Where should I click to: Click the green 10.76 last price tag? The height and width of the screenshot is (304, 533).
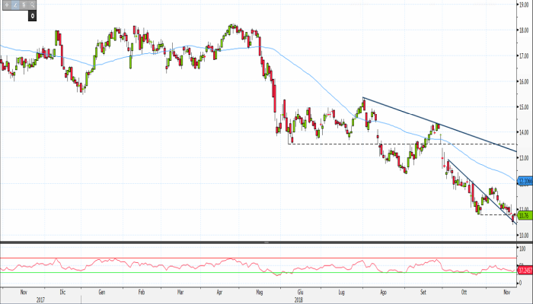523,215
